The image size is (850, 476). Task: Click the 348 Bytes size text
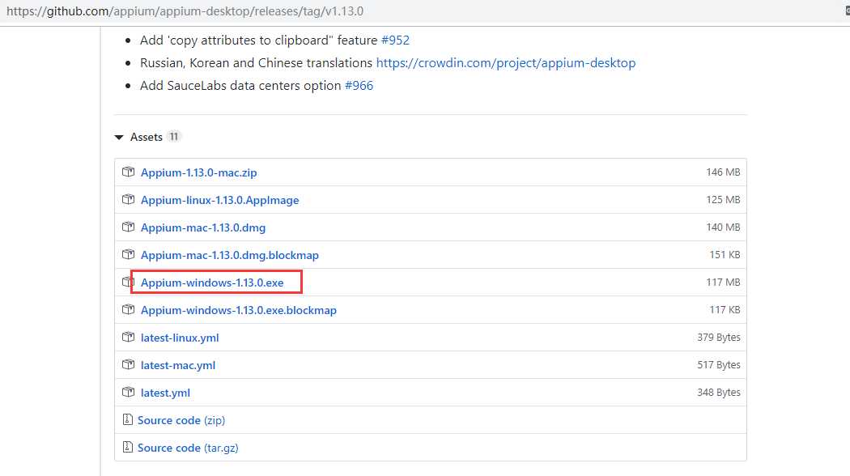[718, 392]
